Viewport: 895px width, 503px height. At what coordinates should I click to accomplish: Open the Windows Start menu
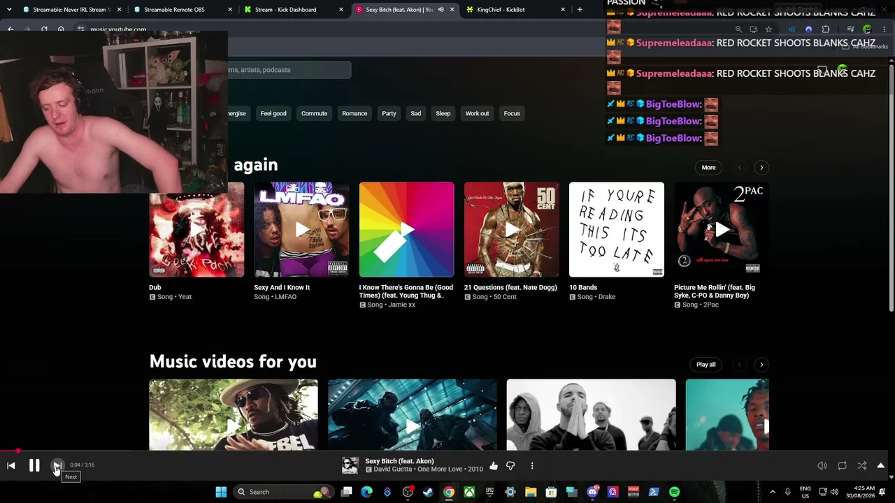click(221, 492)
